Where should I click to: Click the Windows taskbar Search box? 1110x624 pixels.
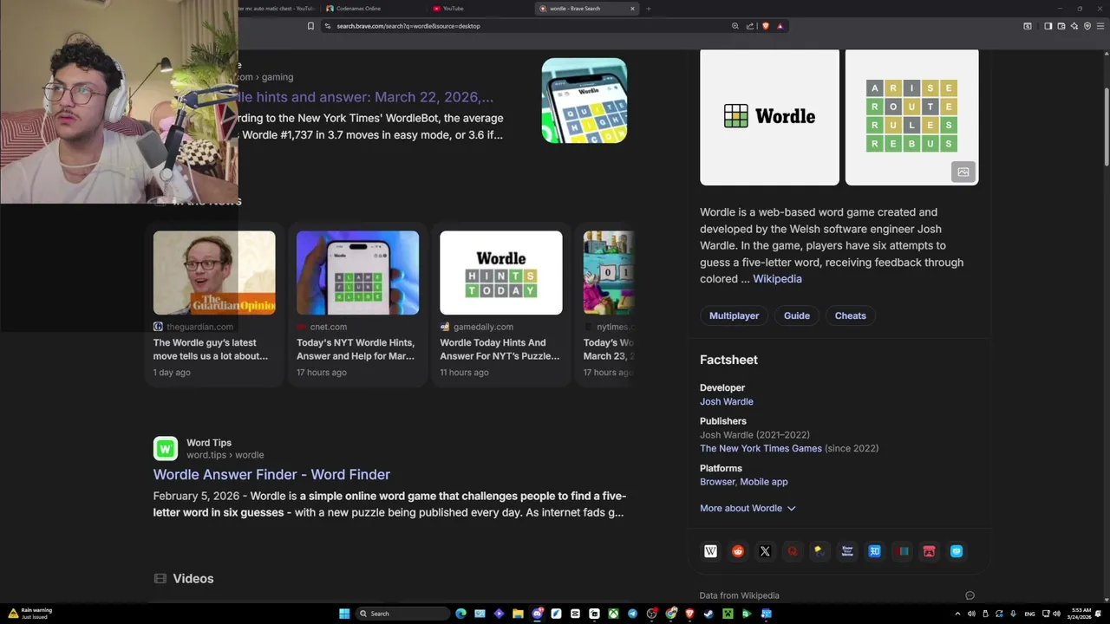403,614
